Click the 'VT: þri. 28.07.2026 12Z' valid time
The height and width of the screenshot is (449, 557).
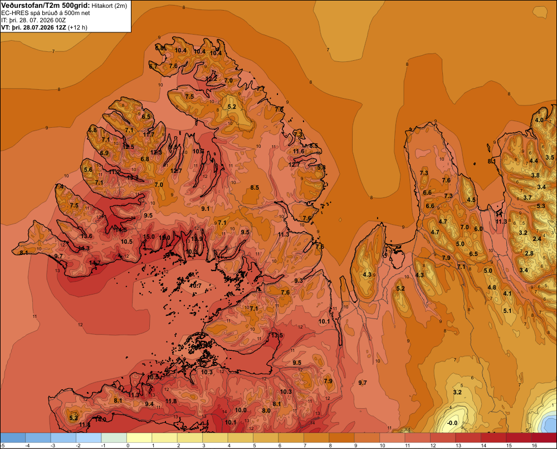click(x=33, y=27)
